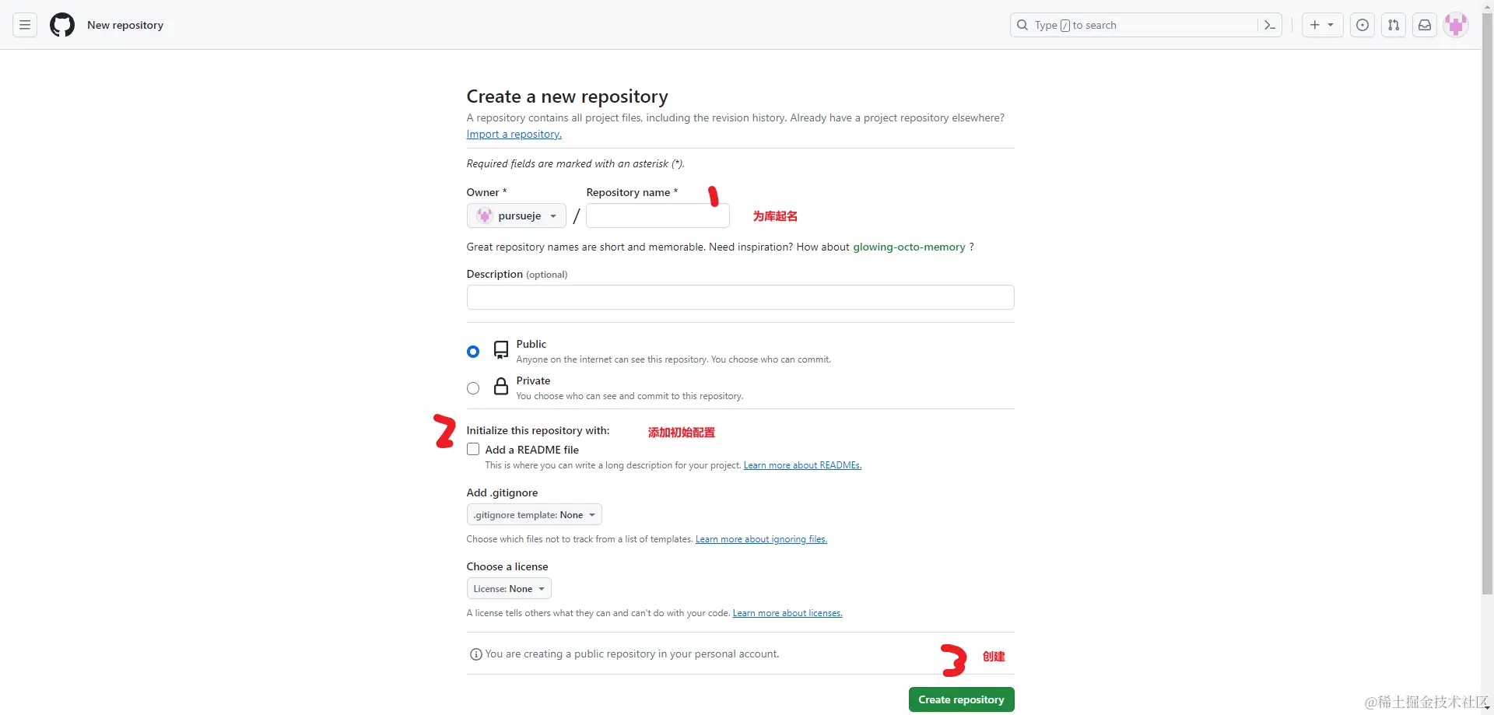
Task: Select the Public visibility radio button
Action: [x=473, y=352]
